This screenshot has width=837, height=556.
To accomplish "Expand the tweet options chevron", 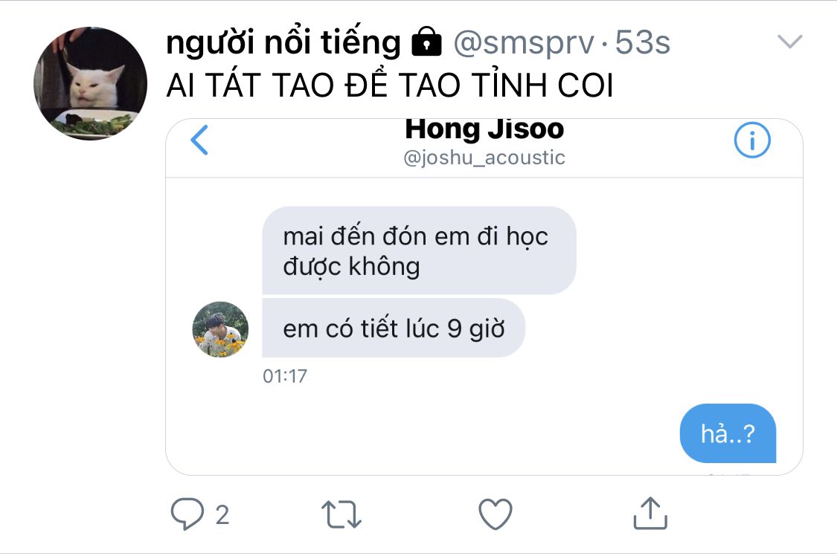I will [x=790, y=41].
